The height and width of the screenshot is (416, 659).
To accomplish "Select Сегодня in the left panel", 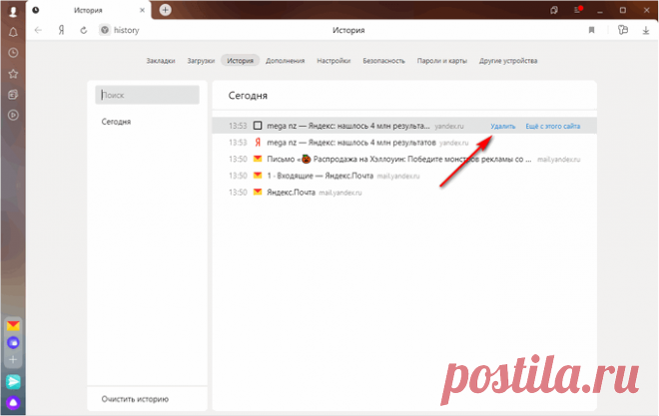I will (116, 122).
